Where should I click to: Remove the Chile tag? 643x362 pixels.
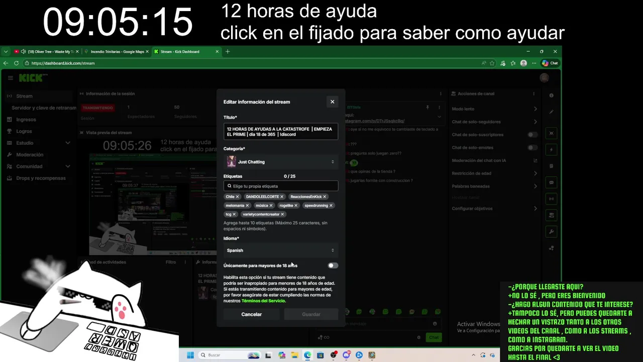click(x=238, y=197)
